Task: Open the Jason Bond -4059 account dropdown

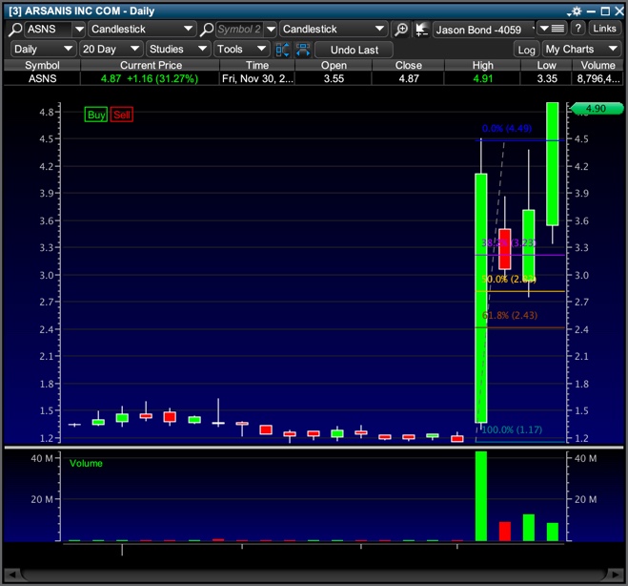Action: coord(484,30)
